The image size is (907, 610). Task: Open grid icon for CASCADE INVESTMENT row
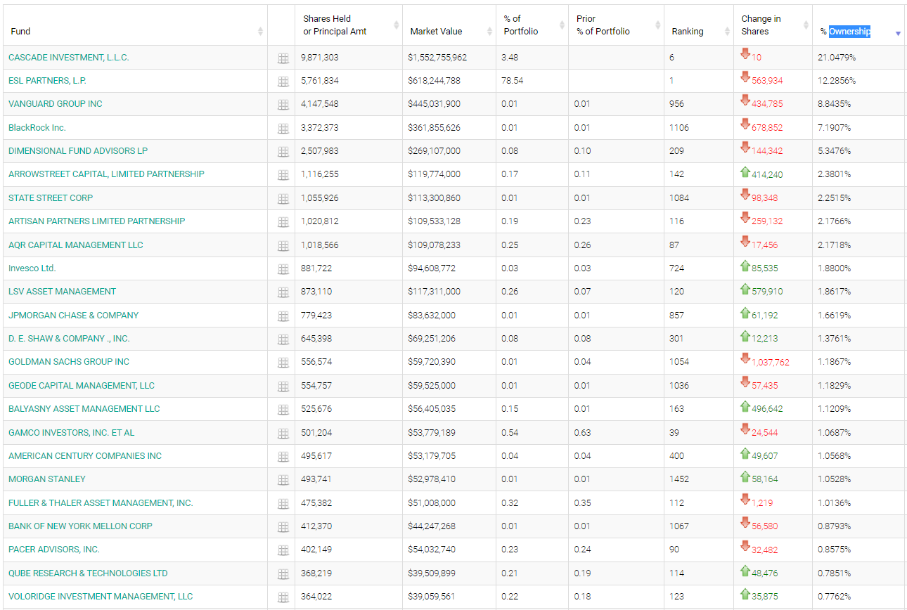coord(283,58)
